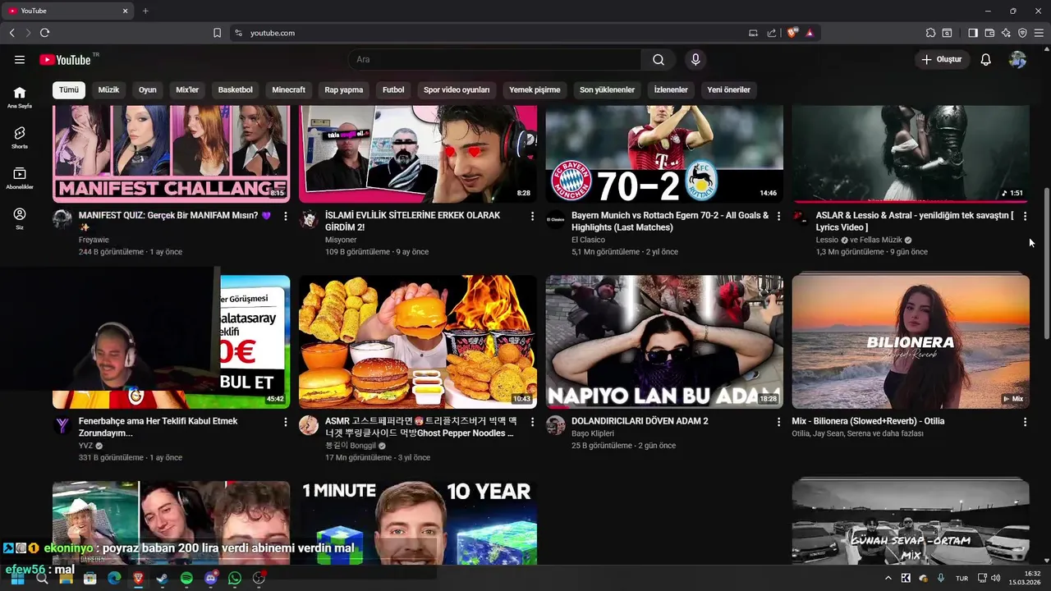
Task: Open Windows Start menu
Action: pyautogui.click(x=17, y=579)
